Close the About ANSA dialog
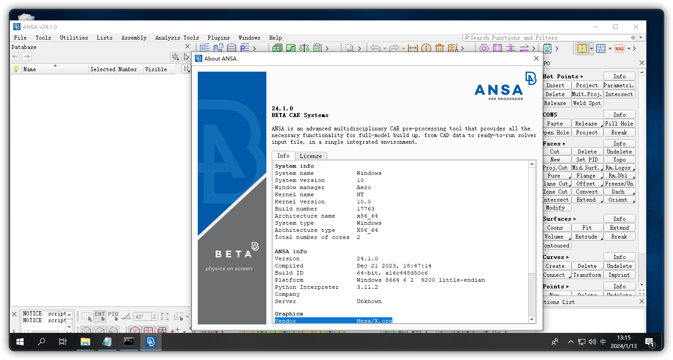 pos(536,58)
